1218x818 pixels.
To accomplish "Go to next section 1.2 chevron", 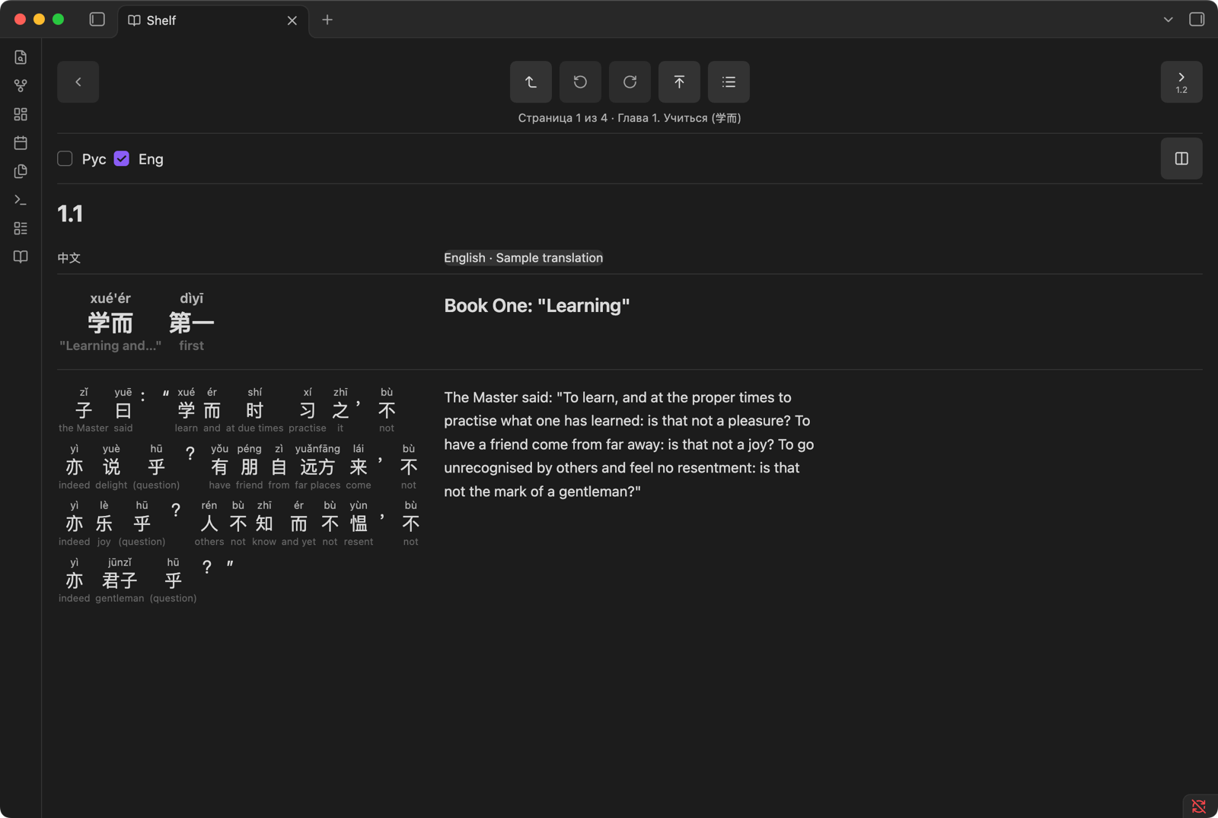I will coord(1181,81).
